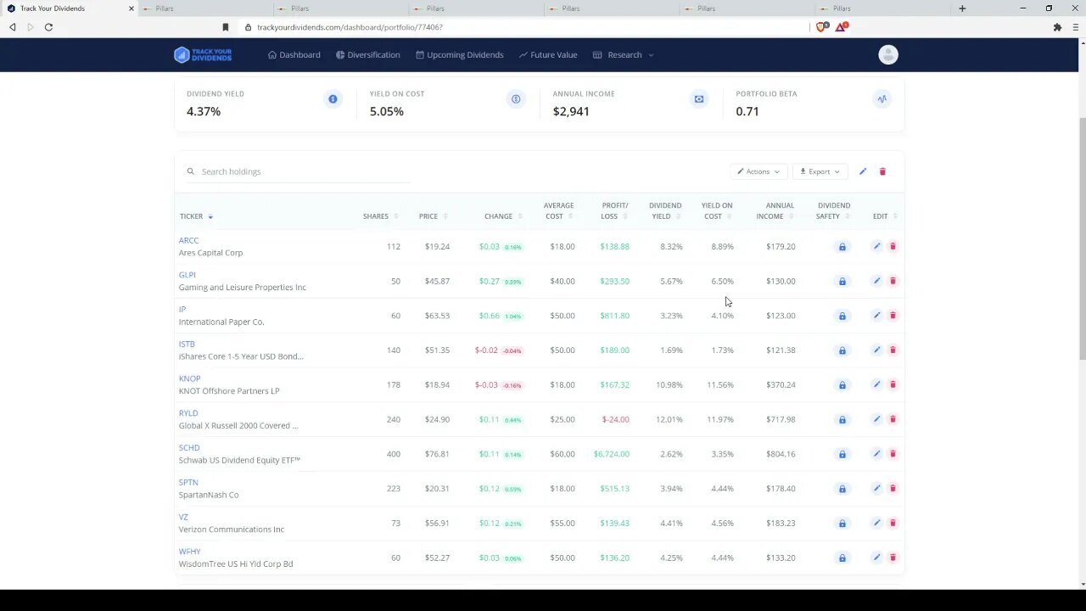The width and height of the screenshot is (1086, 611).
Task: Sort holdings by Dividend Safety column
Action: click(x=834, y=210)
